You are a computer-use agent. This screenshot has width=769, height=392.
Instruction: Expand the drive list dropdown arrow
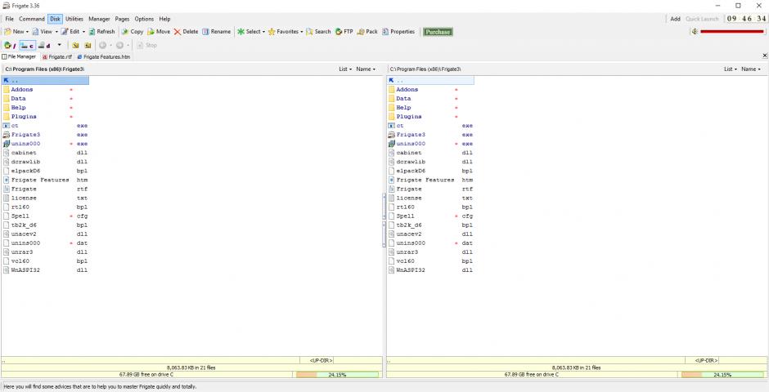point(60,46)
